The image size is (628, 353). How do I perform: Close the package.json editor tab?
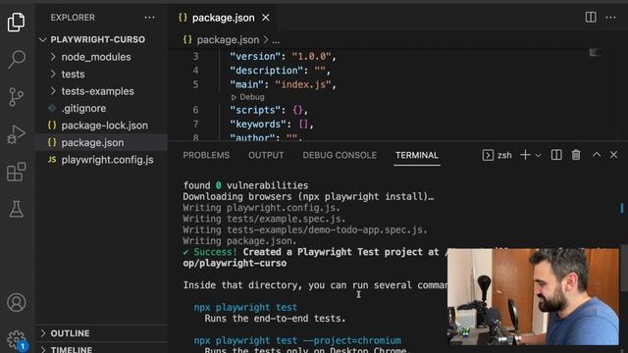pos(266,18)
